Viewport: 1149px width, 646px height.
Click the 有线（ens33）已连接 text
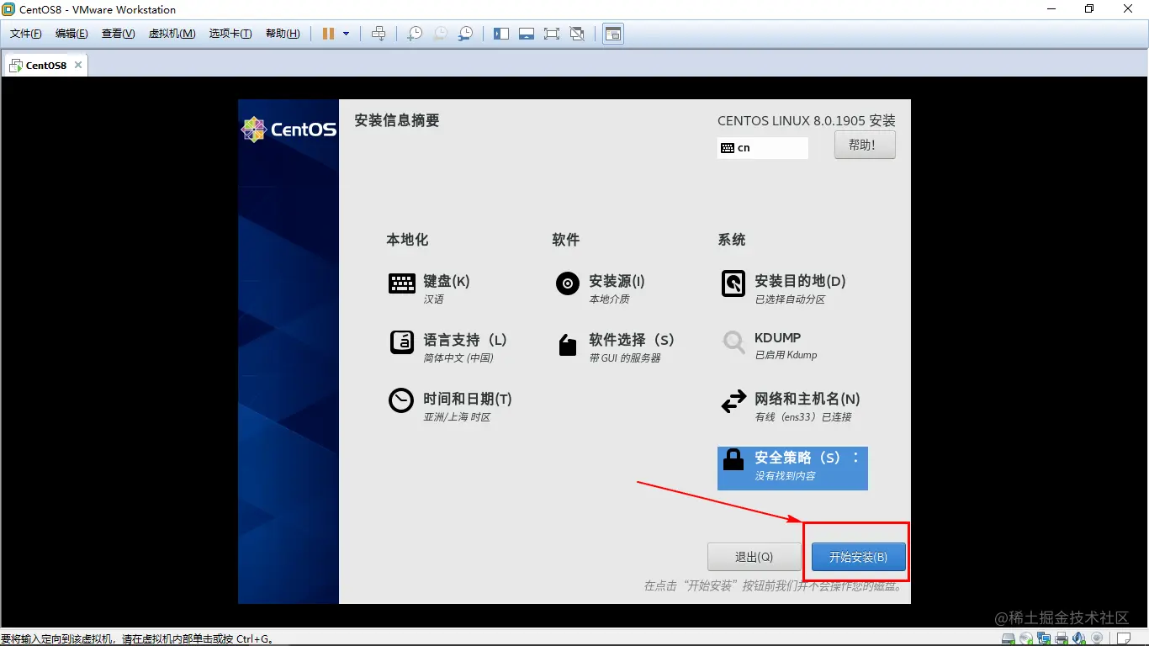803,417
